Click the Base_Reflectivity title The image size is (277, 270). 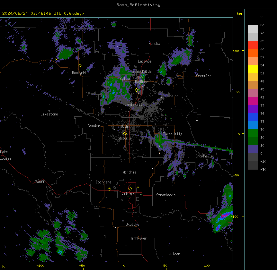pyautogui.click(x=138, y=5)
